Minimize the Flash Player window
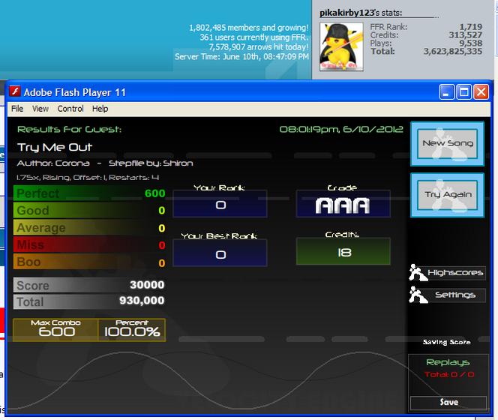This screenshot has height=420, width=498. tap(446, 92)
